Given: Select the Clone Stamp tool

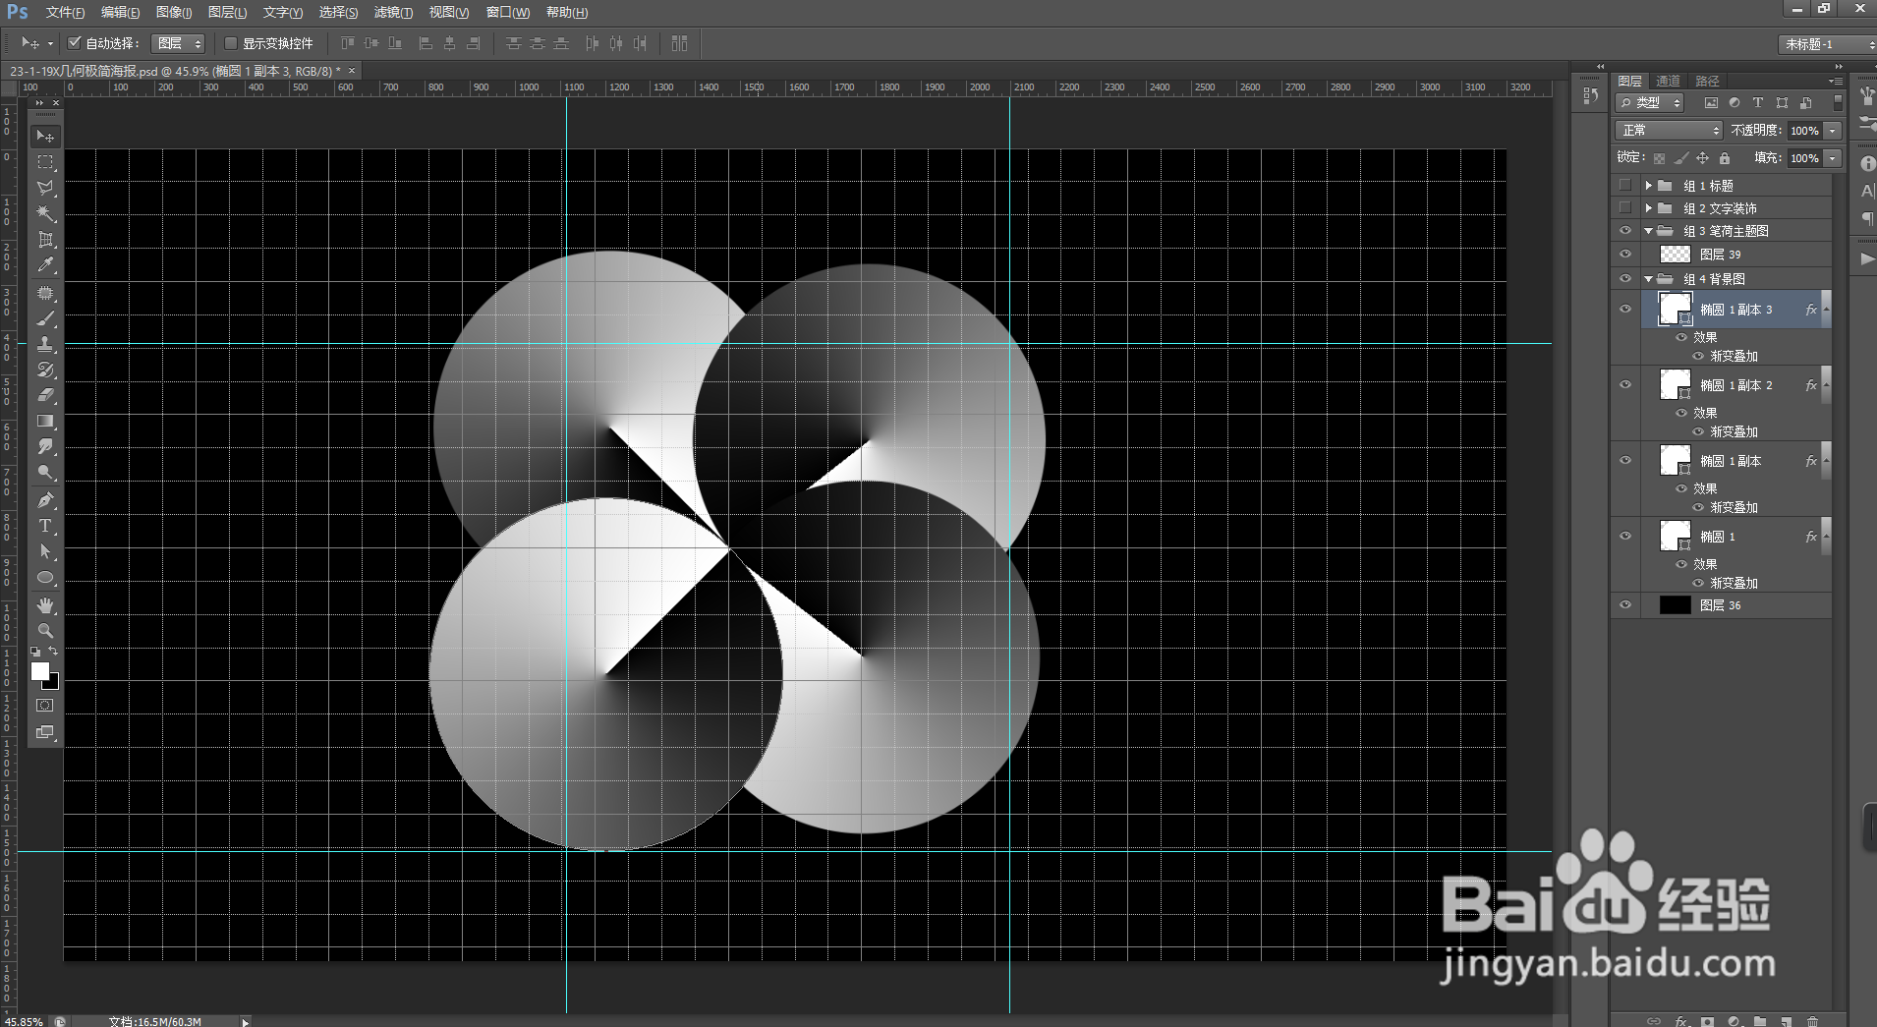Looking at the screenshot, I should point(45,344).
